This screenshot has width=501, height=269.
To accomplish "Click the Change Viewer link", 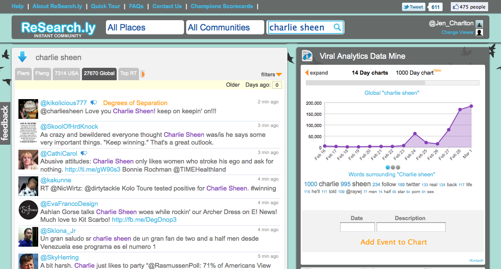I will click(457, 32).
